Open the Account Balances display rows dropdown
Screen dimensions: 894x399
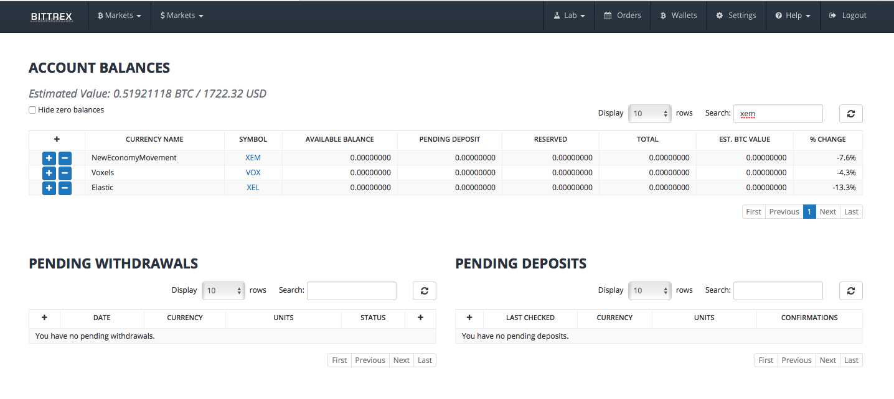point(650,114)
